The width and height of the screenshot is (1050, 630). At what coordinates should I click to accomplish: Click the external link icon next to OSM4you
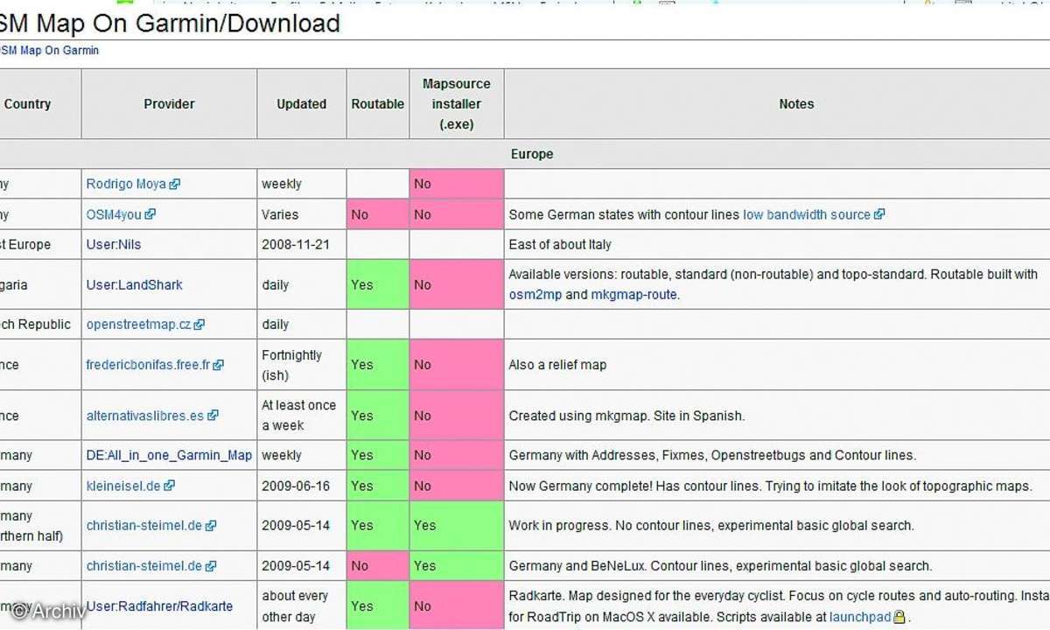coord(150,214)
